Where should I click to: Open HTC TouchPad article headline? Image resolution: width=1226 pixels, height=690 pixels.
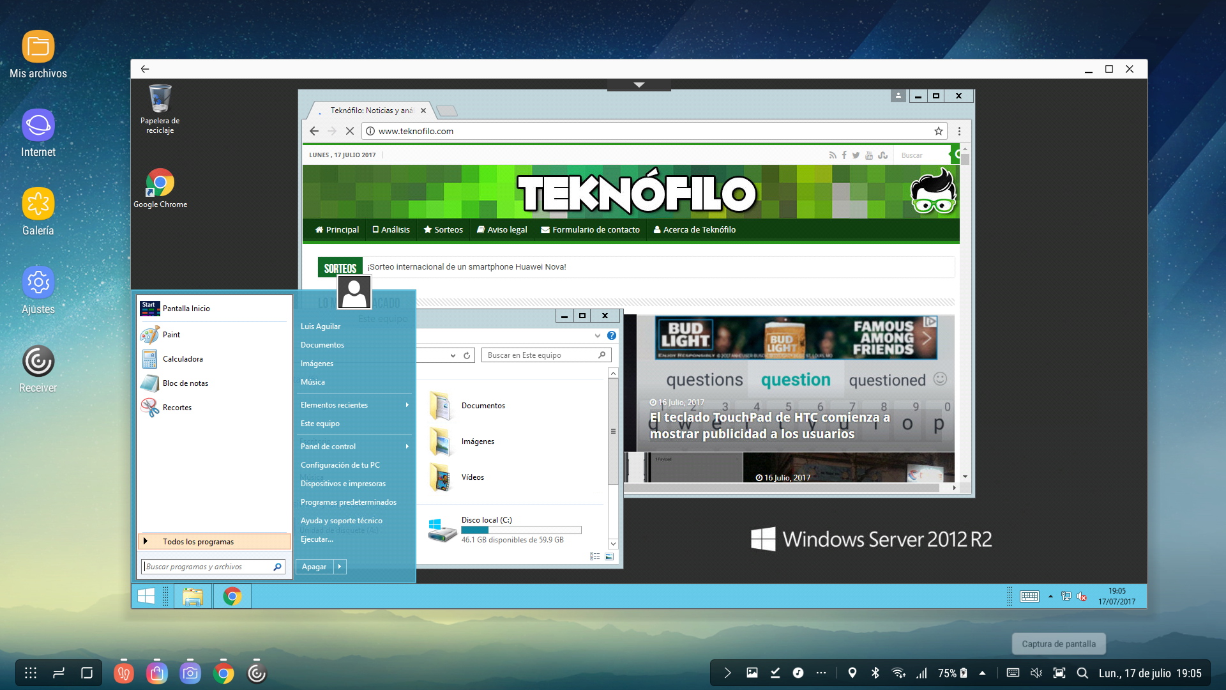click(770, 425)
